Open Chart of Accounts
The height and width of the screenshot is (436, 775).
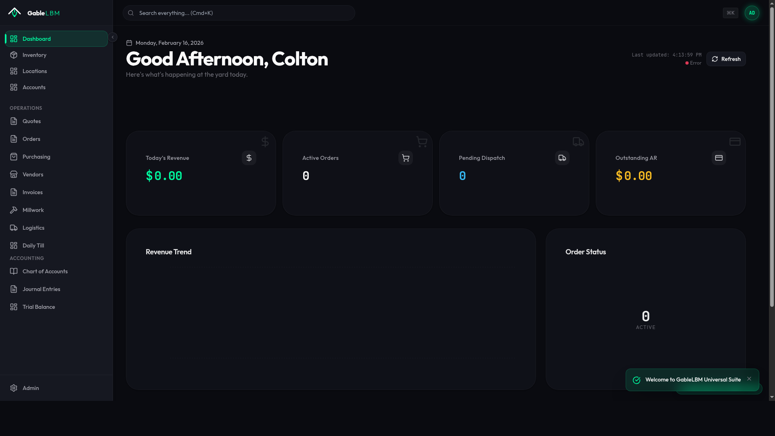45,271
